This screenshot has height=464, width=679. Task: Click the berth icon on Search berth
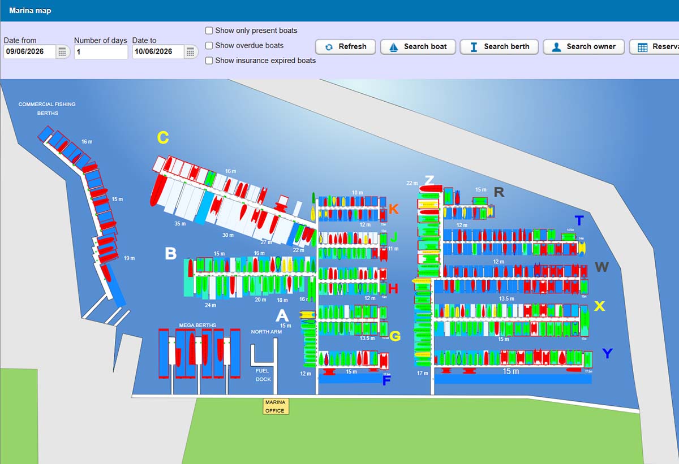(474, 47)
